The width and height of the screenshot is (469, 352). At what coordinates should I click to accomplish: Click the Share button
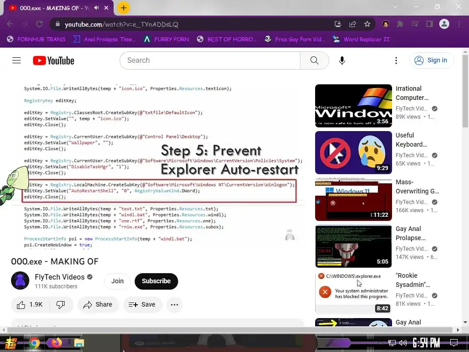pos(98,305)
